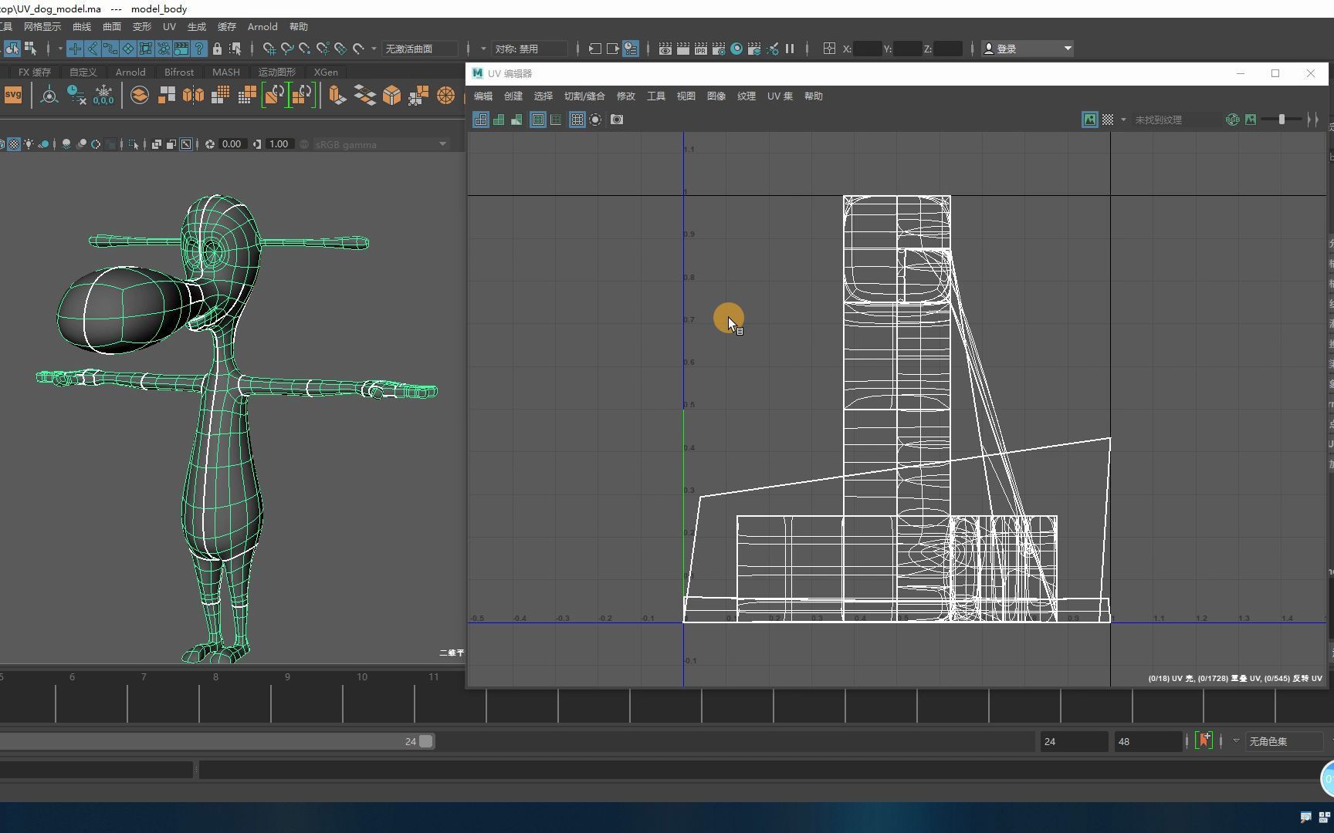Click the lock selection padlock icon
Image resolution: width=1334 pixels, height=833 pixels.
[x=217, y=49]
